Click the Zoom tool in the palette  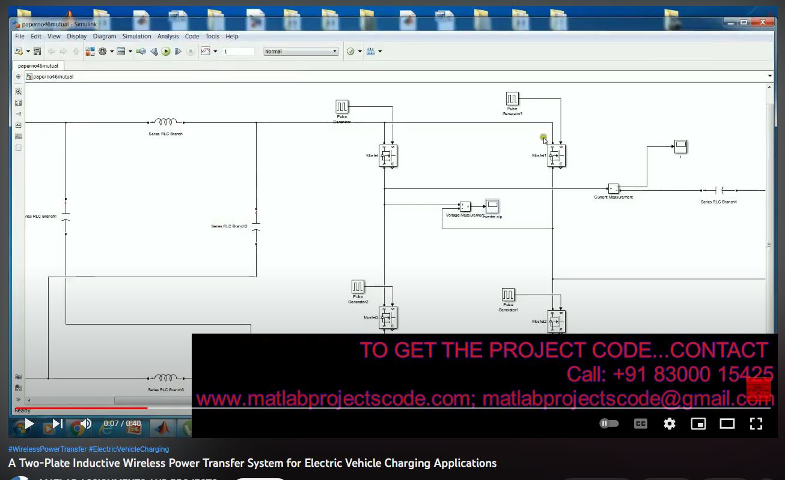[18, 92]
